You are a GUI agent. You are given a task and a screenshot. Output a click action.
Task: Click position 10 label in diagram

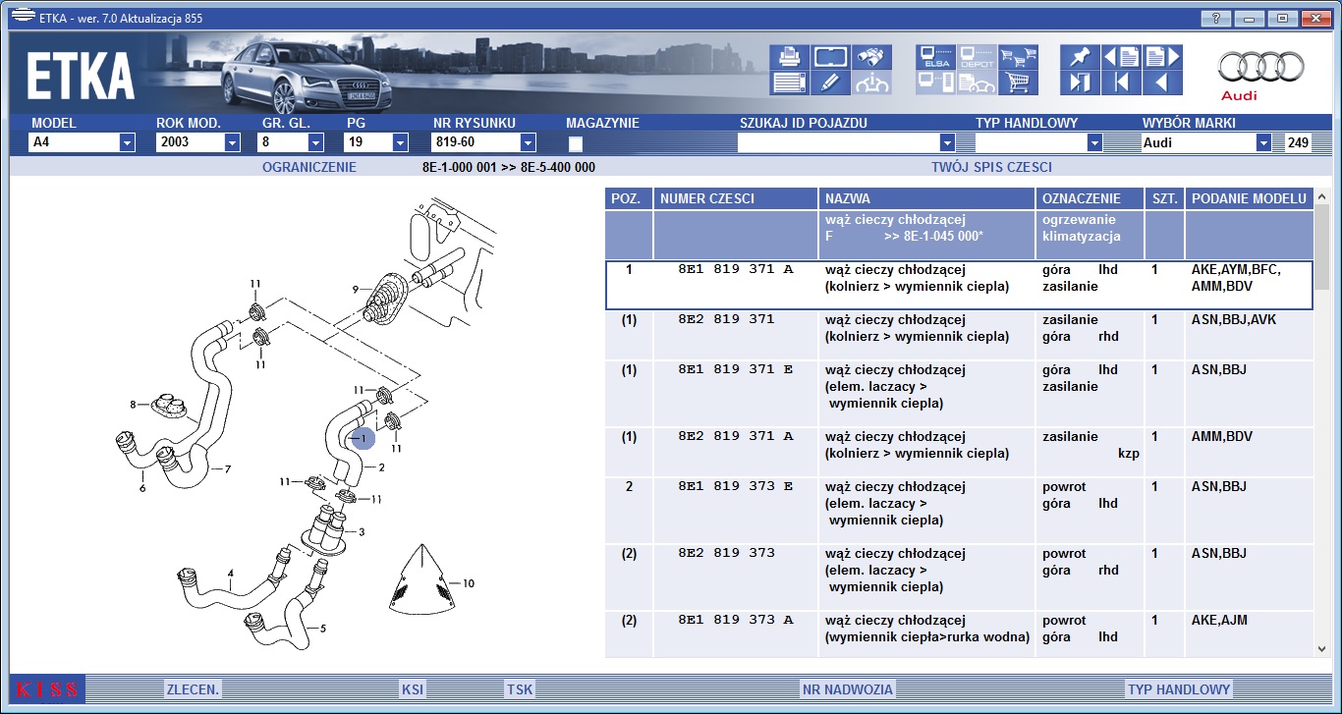468,583
